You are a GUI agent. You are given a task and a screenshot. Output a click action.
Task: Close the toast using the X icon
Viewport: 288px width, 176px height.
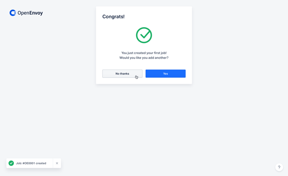tap(57, 163)
